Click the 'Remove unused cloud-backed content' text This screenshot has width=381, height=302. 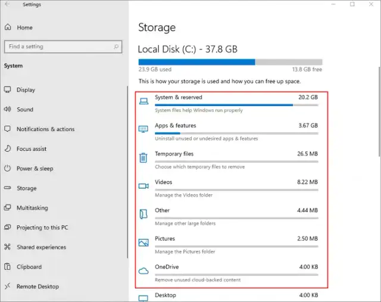pyautogui.click(x=198, y=280)
